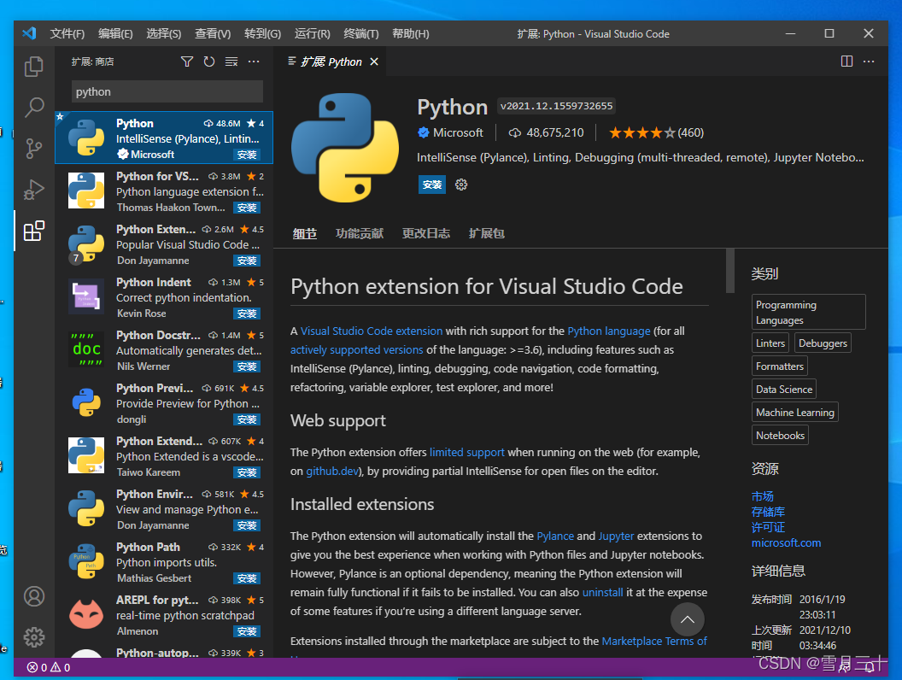Open the Manage gear in activity bar

tap(34, 636)
